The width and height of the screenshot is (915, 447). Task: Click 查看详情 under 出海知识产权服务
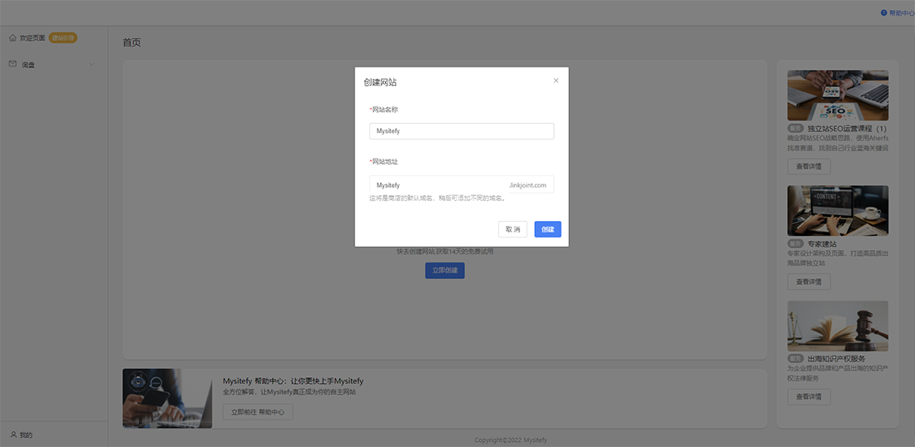[809, 397]
